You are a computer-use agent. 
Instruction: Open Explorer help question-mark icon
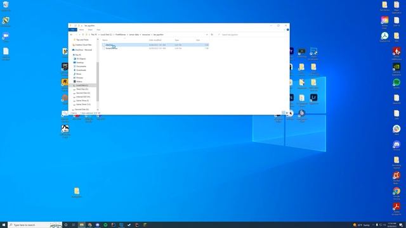[x=287, y=30]
